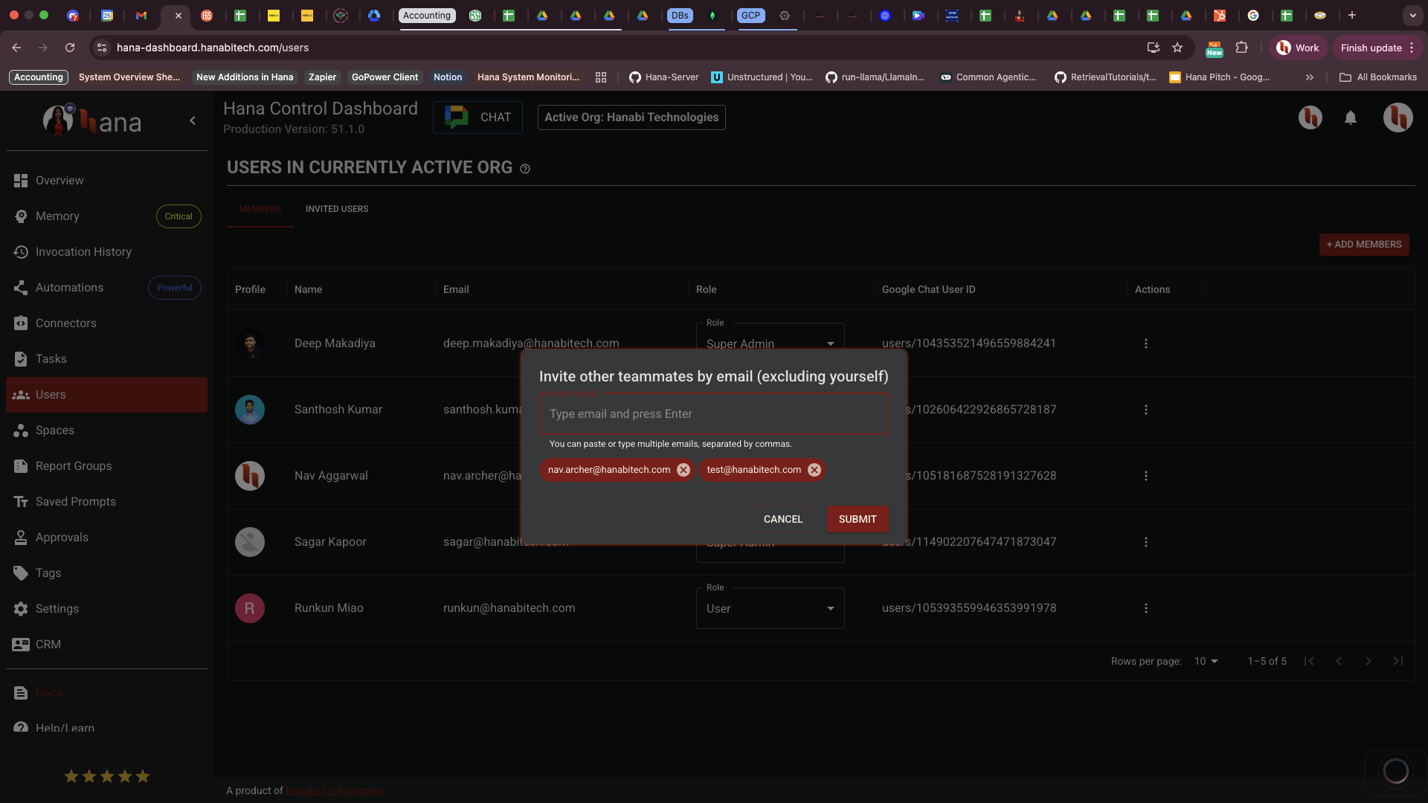Screen dimensions: 1428x803
Task: Open Memory section in sidebar
Action: 106,216
